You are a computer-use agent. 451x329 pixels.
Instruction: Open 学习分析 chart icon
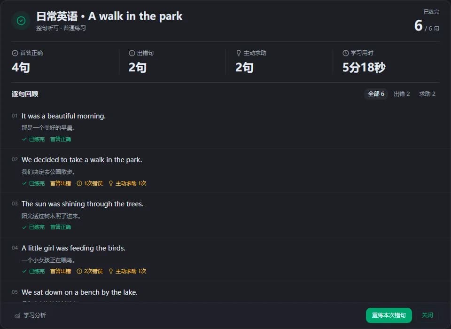coord(17,315)
